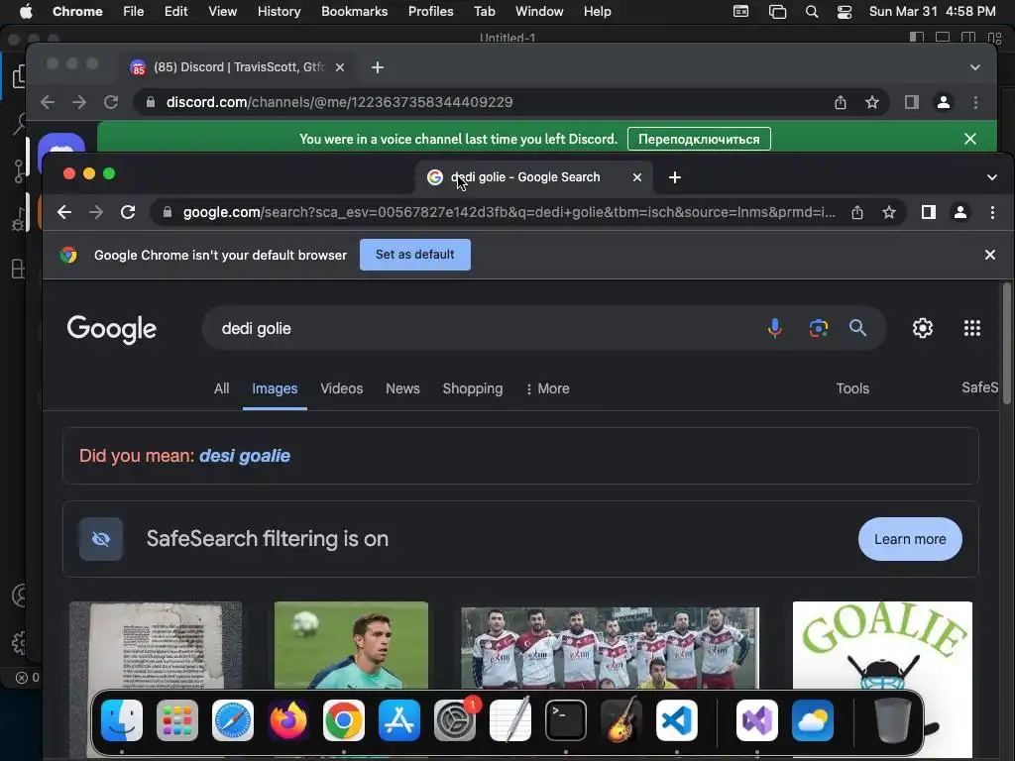The image size is (1015, 761).
Task: Open Spotlight search in menu bar
Action: [x=812, y=12]
